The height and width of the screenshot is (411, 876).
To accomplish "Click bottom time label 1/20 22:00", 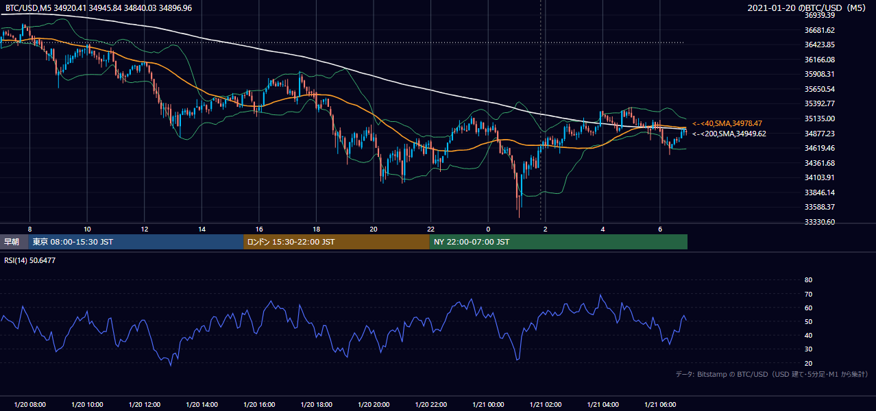I will 430,405.
